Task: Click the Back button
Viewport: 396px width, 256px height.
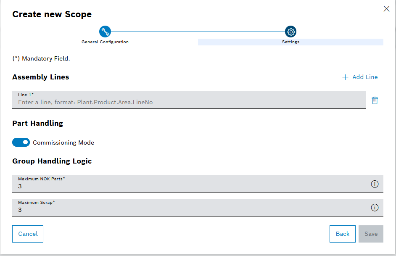Action: [x=342, y=234]
